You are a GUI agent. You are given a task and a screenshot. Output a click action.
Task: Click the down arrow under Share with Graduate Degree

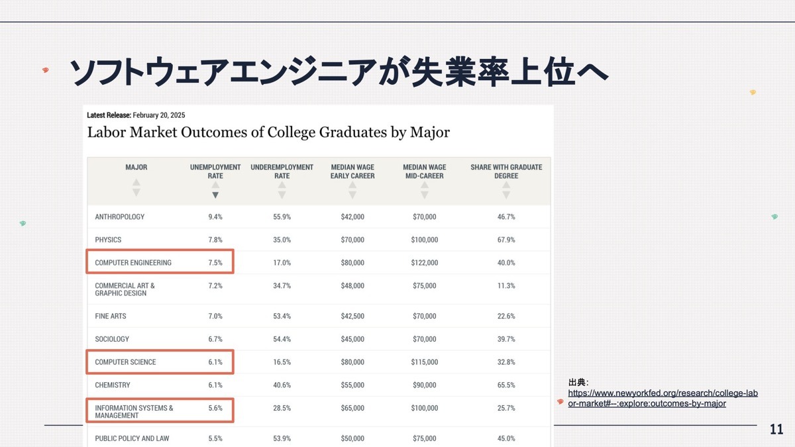pyautogui.click(x=506, y=195)
